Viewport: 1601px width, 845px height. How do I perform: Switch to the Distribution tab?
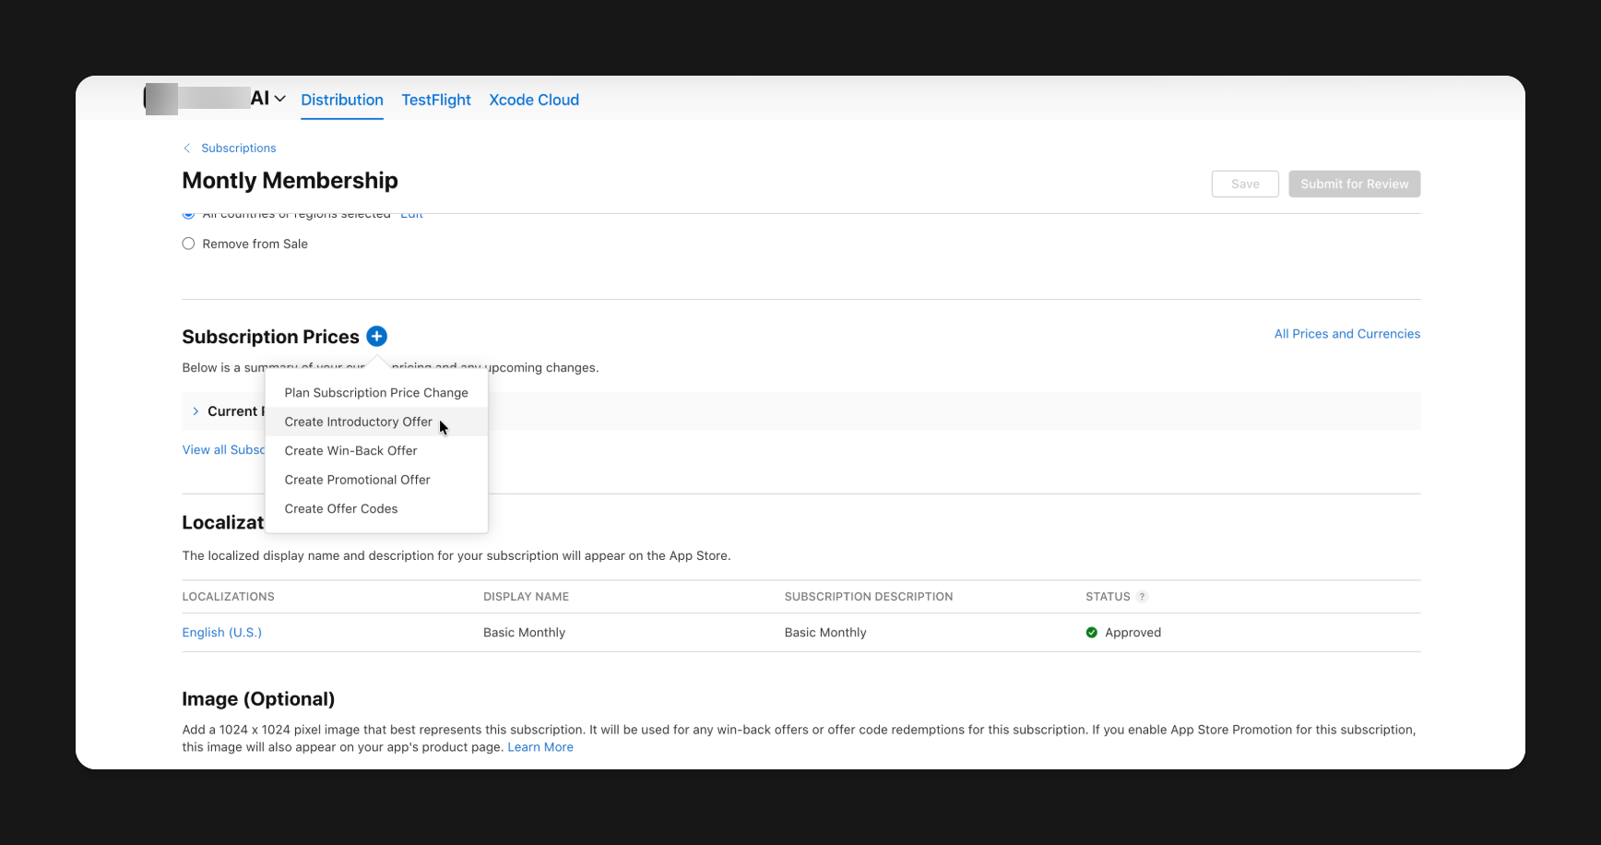click(x=342, y=100)
